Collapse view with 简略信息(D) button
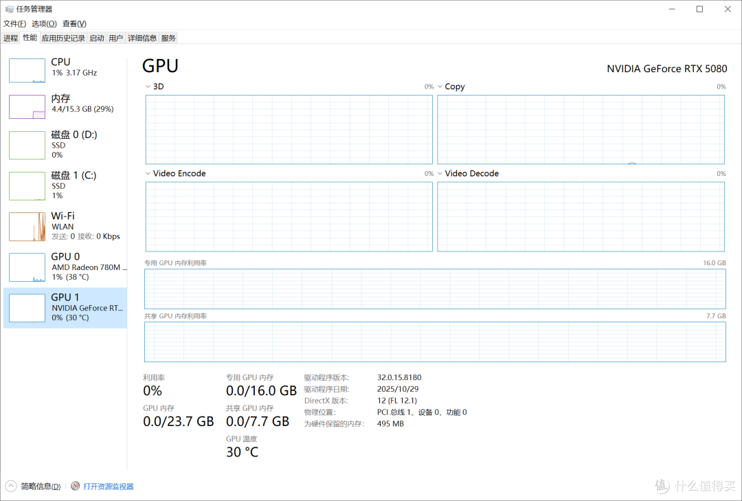This screenshot has width=742, height=501. click(x=41, y=487)
